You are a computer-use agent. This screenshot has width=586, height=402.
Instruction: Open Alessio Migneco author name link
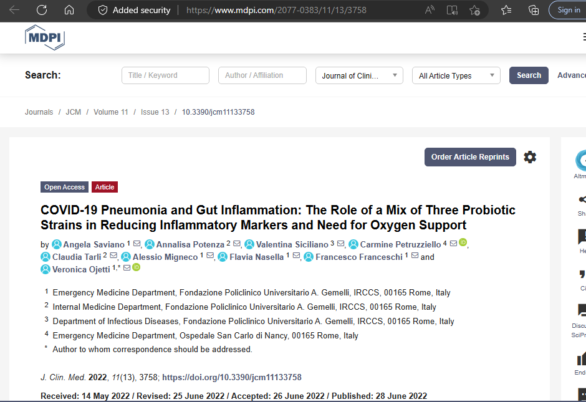[165, 257]
